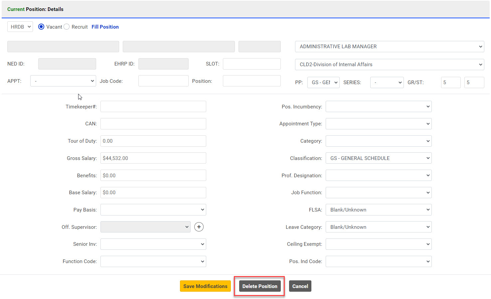The width and height of the screenshot is (491, 299).
Task: Click the Cancel button
Action: (x=300, y=286)
